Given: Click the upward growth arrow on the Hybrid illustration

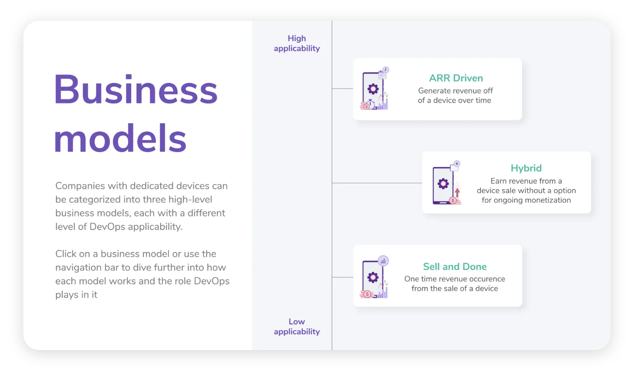Looking at the screenshot, I should pos(457,192).
